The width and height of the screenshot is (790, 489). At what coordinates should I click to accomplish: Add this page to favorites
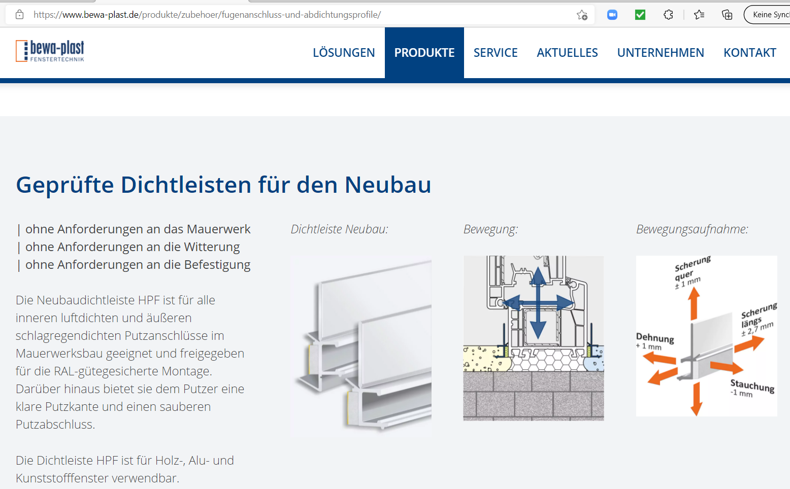(582, 15)
